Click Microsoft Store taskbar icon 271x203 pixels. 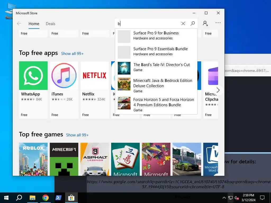coord(71,198)
